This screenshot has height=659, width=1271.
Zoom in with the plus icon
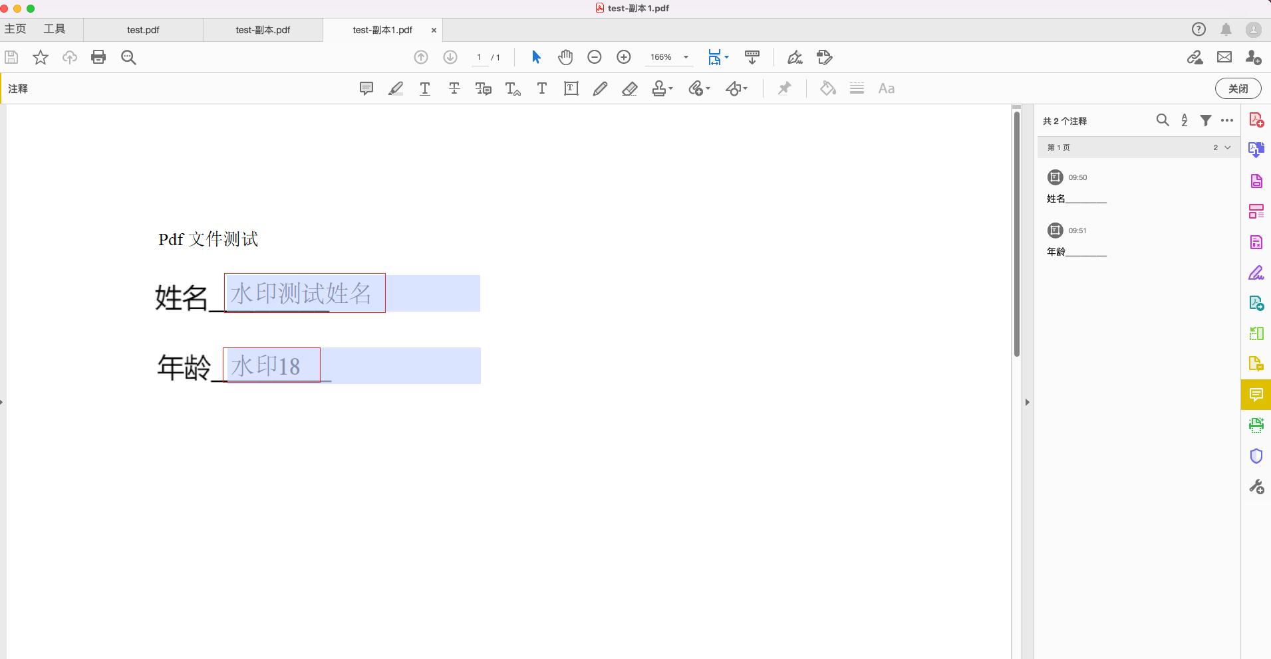coord(624,57)
